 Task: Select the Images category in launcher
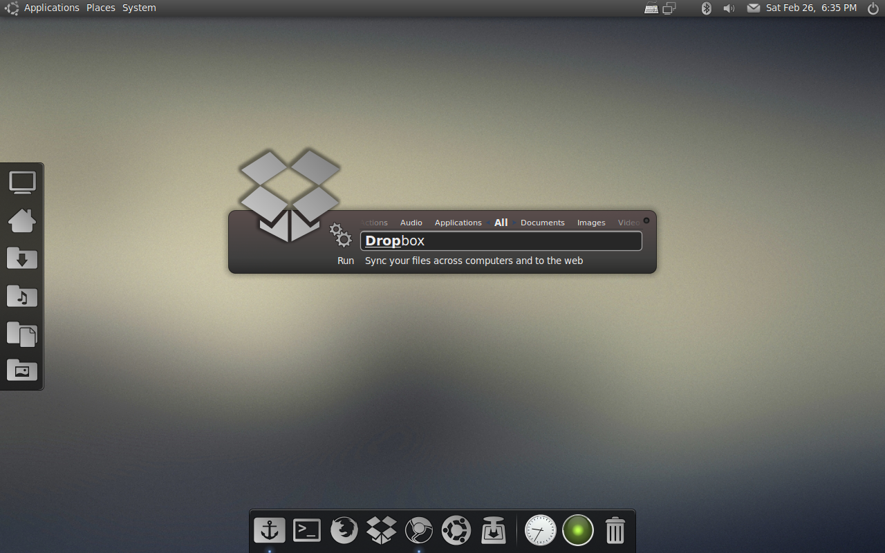(x=591, y=223)
